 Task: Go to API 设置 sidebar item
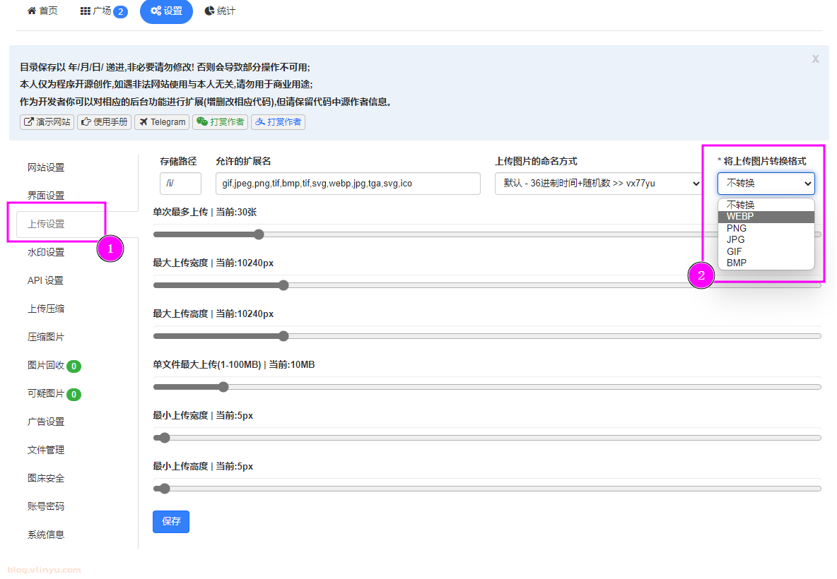pos(45,280)
